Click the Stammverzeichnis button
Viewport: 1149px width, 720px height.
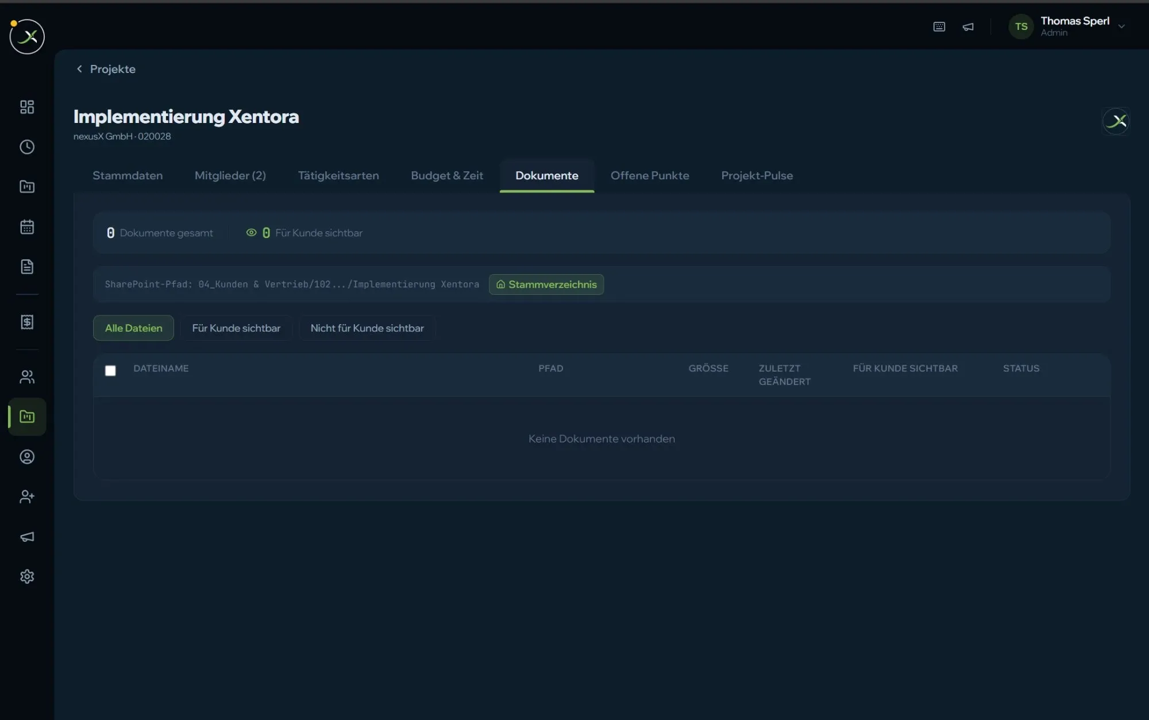(546, 284)
